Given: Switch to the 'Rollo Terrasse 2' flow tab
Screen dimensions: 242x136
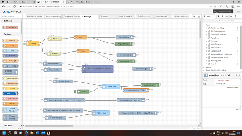Looking at the screenshot, I should pyautogui.click(x=126, y=16).
